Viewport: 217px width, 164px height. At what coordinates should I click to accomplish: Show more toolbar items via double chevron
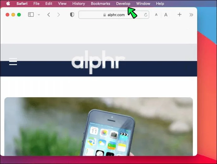pyautogui.click(x=191, y=15)
